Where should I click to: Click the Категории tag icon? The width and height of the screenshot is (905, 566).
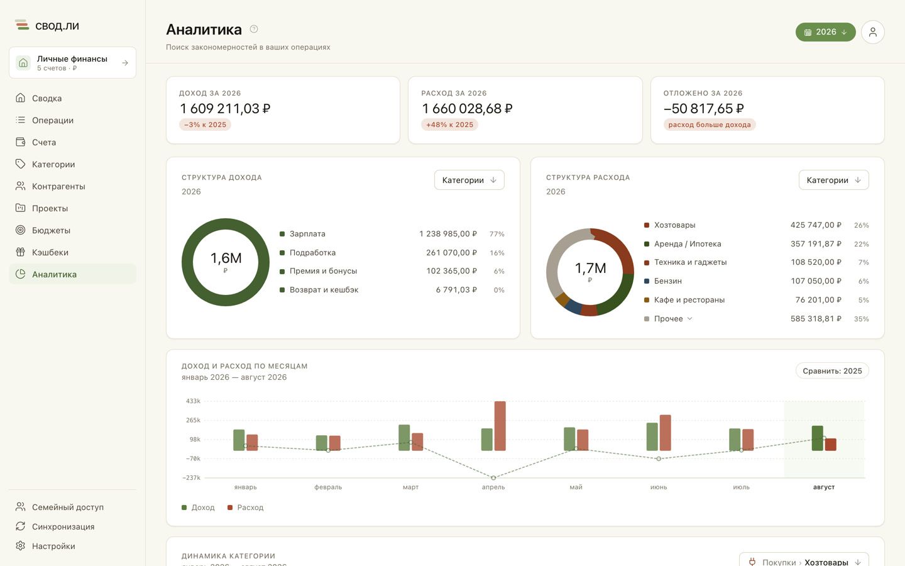[x=21, y=164]
